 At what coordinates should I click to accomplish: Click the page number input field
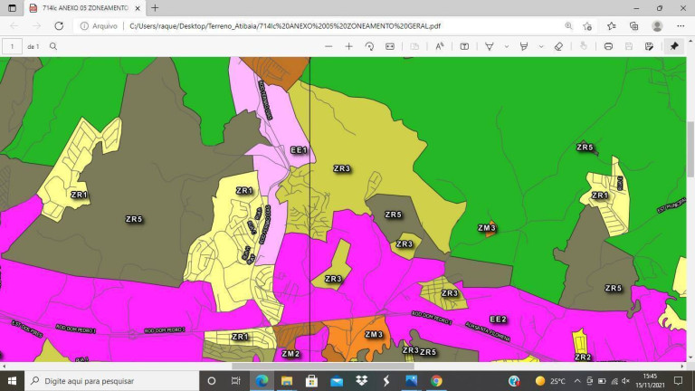tap(12, 46)
